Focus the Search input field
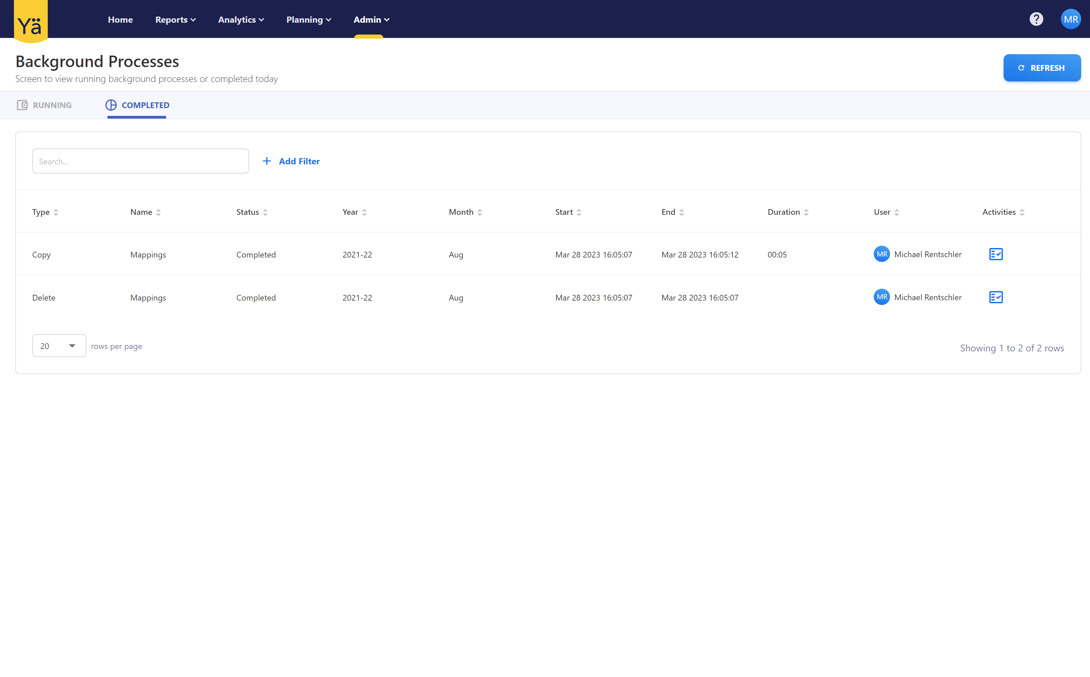The image size is (1090, 677). click(140, 161)
